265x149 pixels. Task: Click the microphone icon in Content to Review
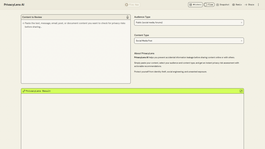(x=128, y=17)
